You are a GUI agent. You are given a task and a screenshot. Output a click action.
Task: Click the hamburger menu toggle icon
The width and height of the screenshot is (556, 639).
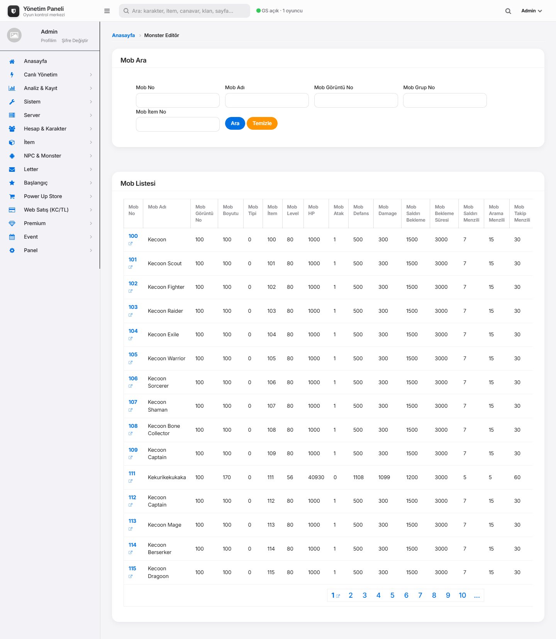[x=107, y=11]
